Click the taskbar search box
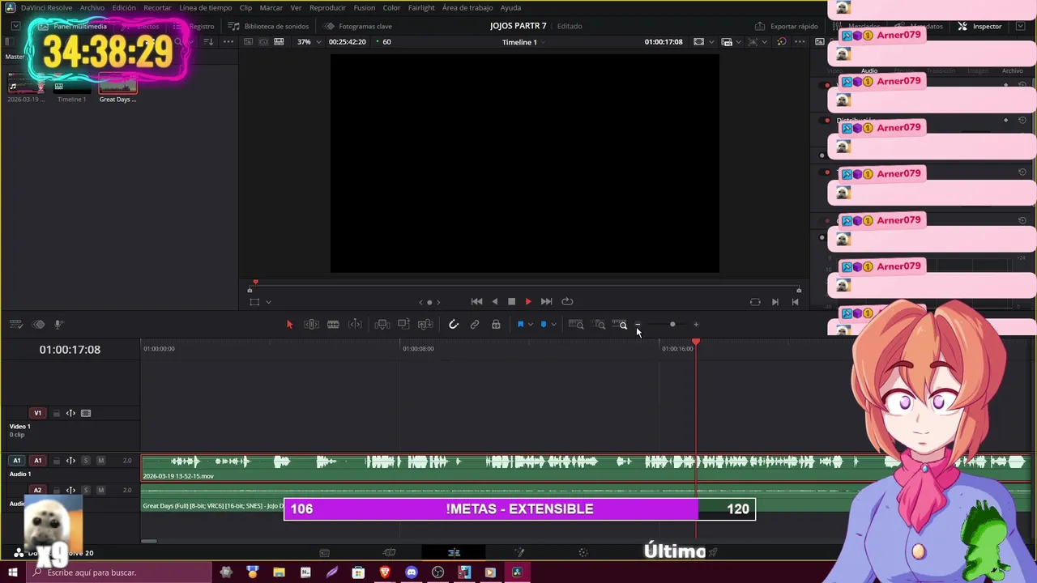 pos(119,572)
